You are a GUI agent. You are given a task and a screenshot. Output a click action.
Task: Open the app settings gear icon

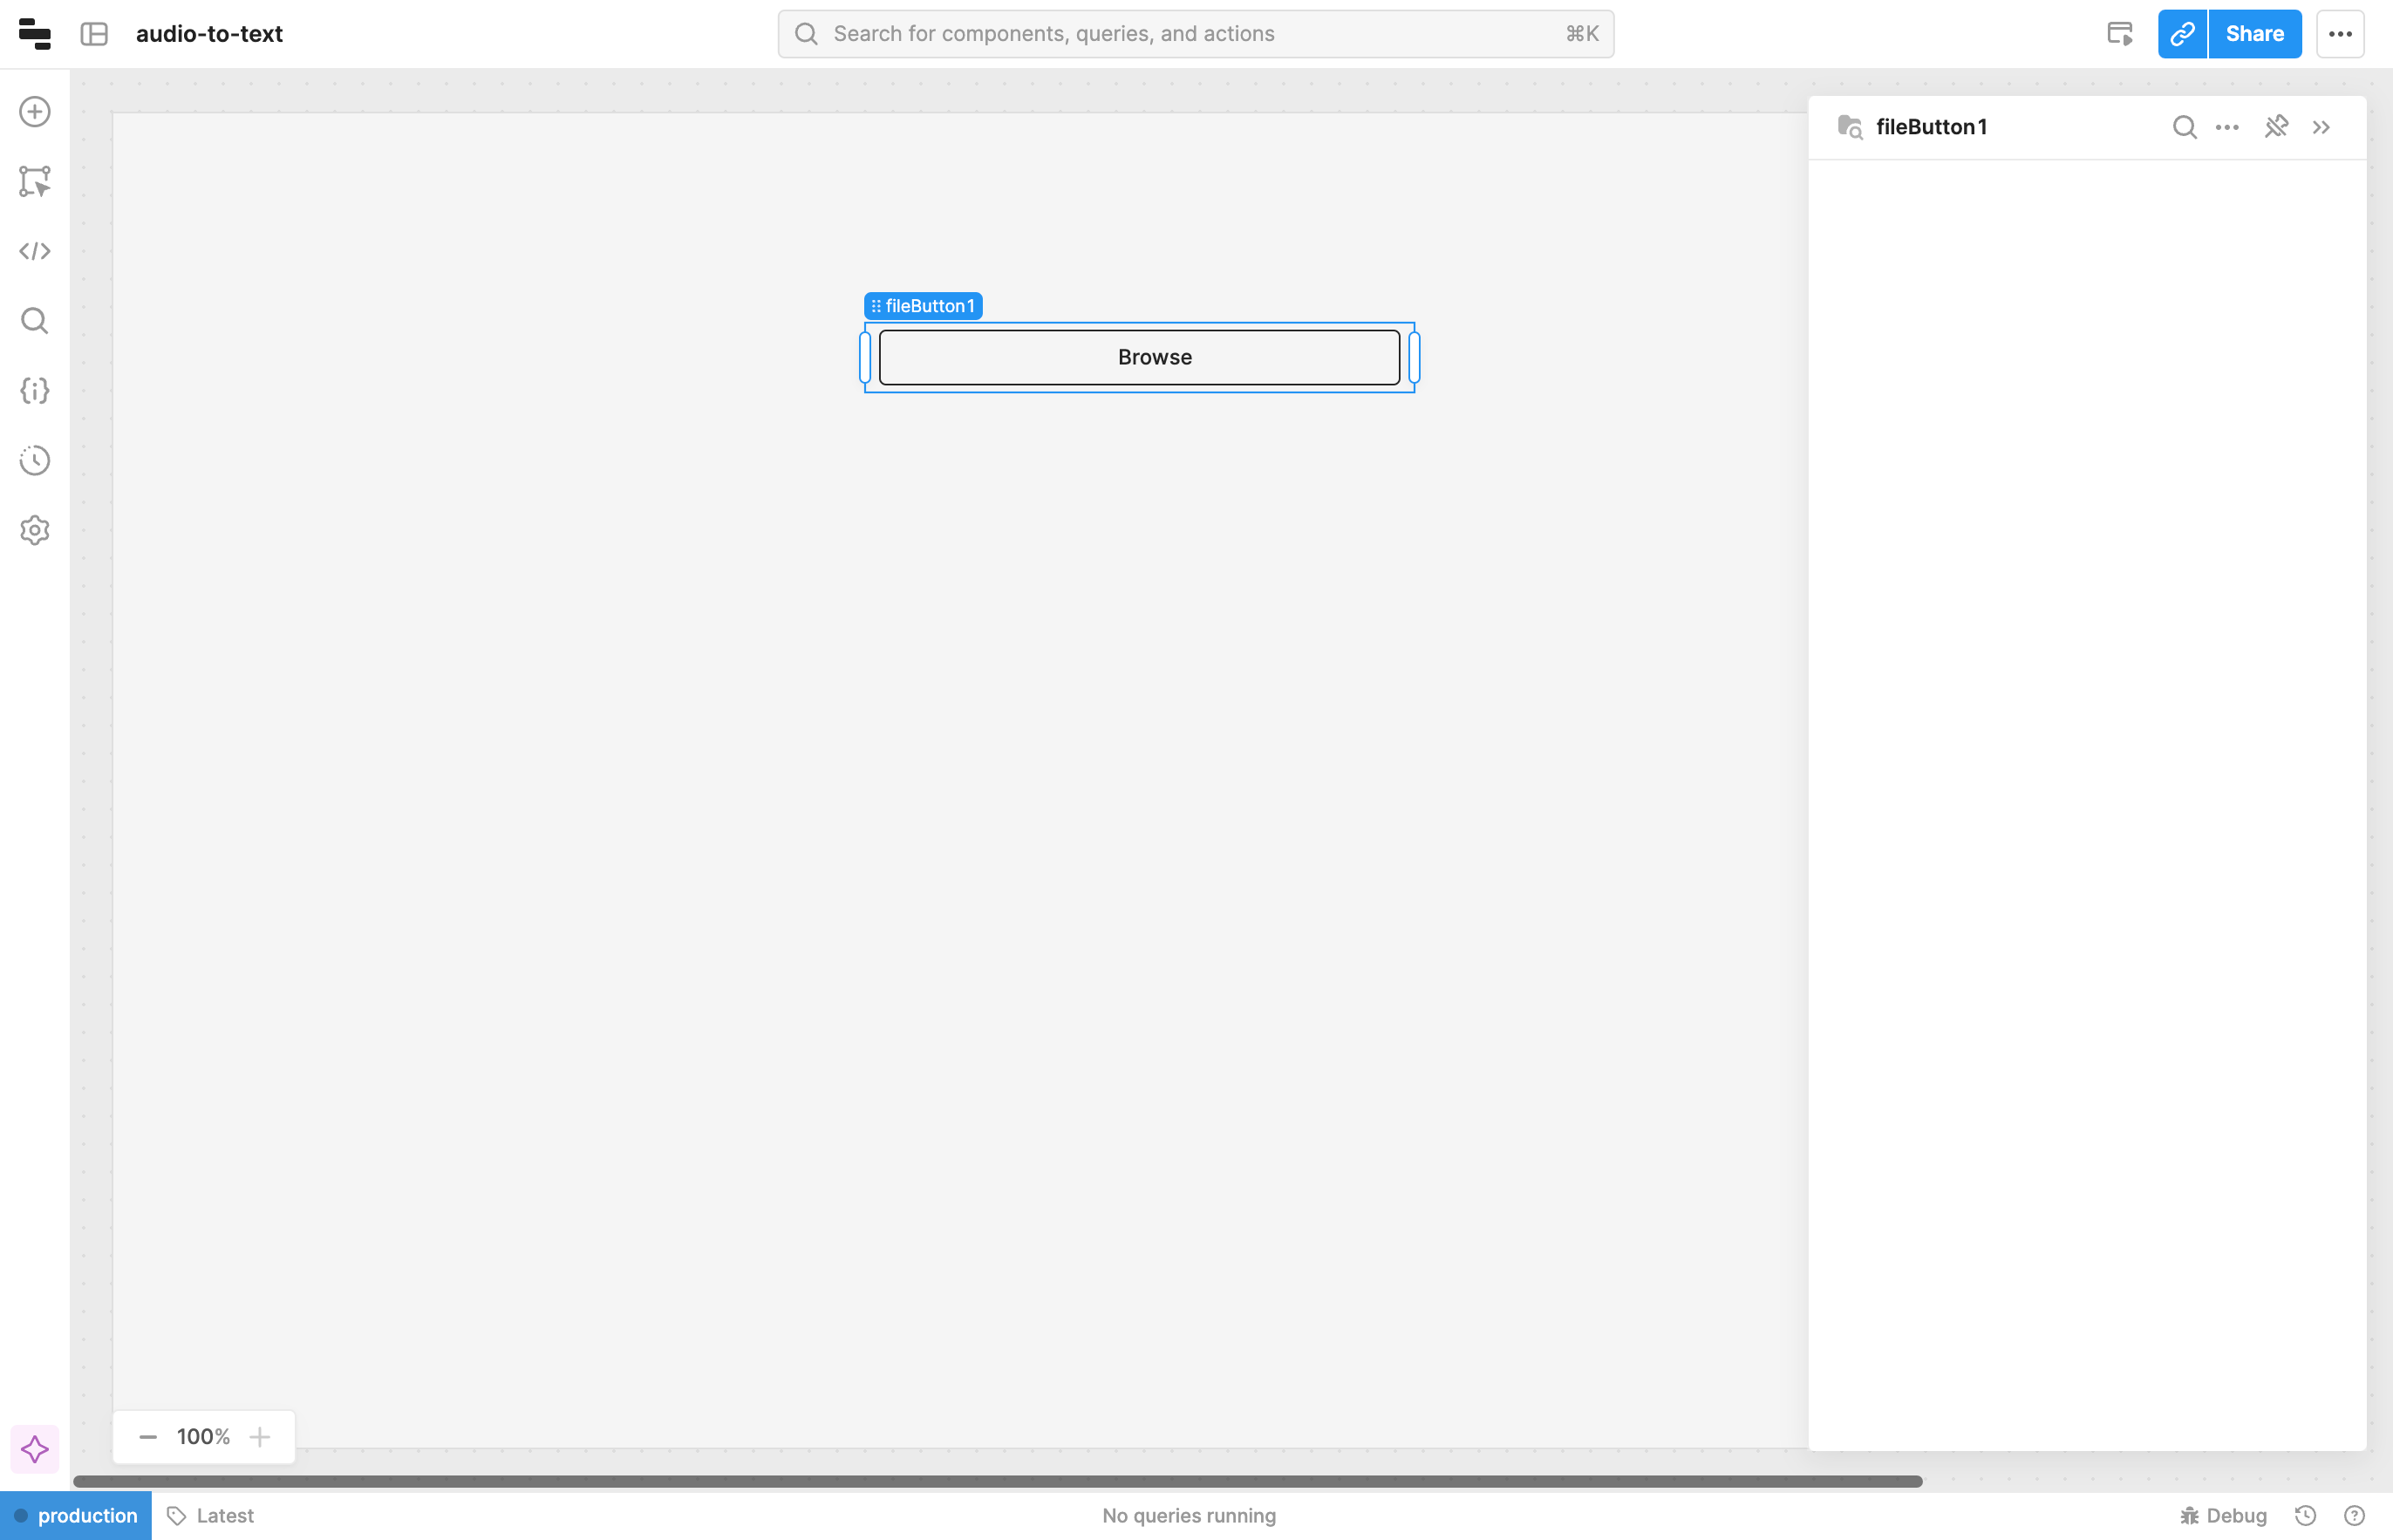35,530
